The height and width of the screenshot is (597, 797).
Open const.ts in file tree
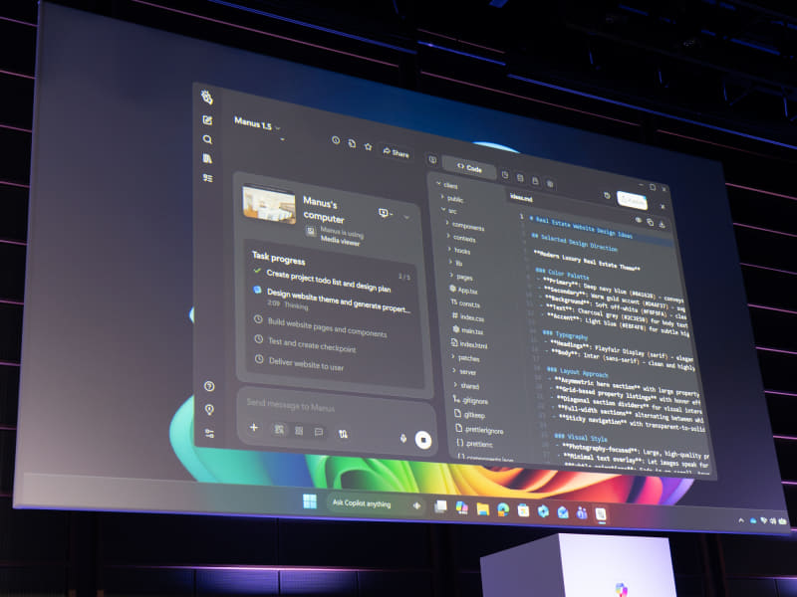click(465, 304)
